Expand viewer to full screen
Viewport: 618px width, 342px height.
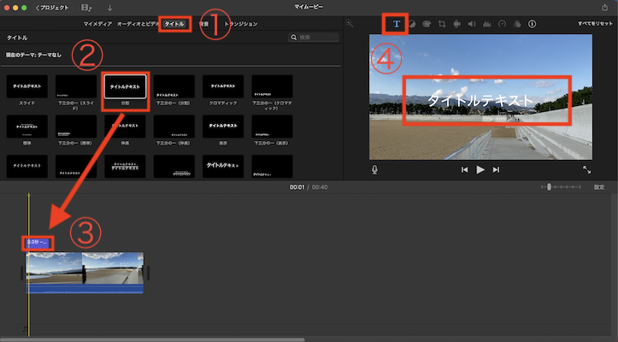tap(587, 169)
